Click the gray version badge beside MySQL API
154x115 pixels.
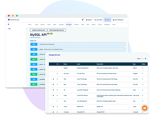pyautogui.click(x=48, y=34)
